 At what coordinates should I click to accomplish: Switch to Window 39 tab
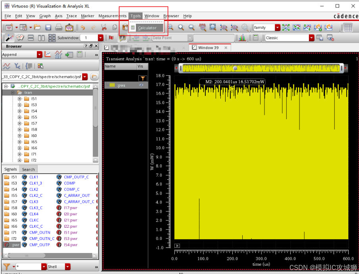pyautogui.click(x=208, y=48)
